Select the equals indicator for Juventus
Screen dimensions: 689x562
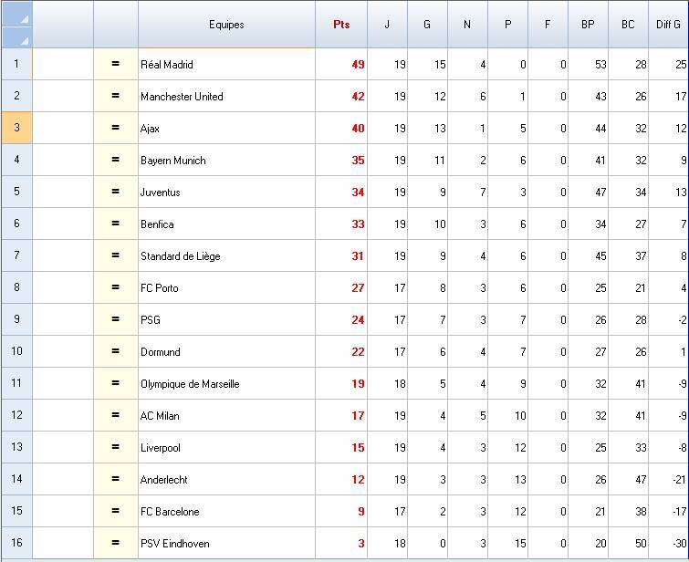click(115, 192)
